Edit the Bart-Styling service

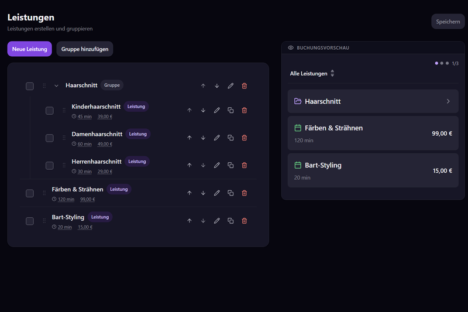(x=216, y=221)
